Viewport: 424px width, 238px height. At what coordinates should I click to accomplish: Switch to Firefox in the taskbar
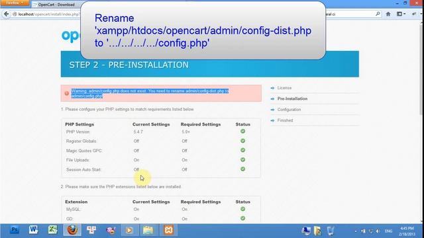click(x=72, y=230)
